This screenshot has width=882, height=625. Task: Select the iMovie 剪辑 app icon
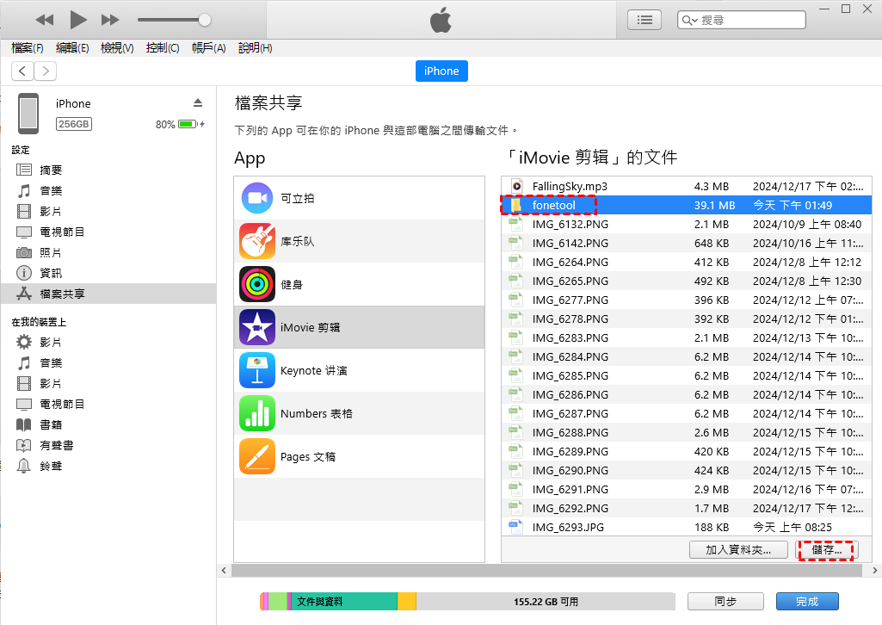[x=257, y=328]
